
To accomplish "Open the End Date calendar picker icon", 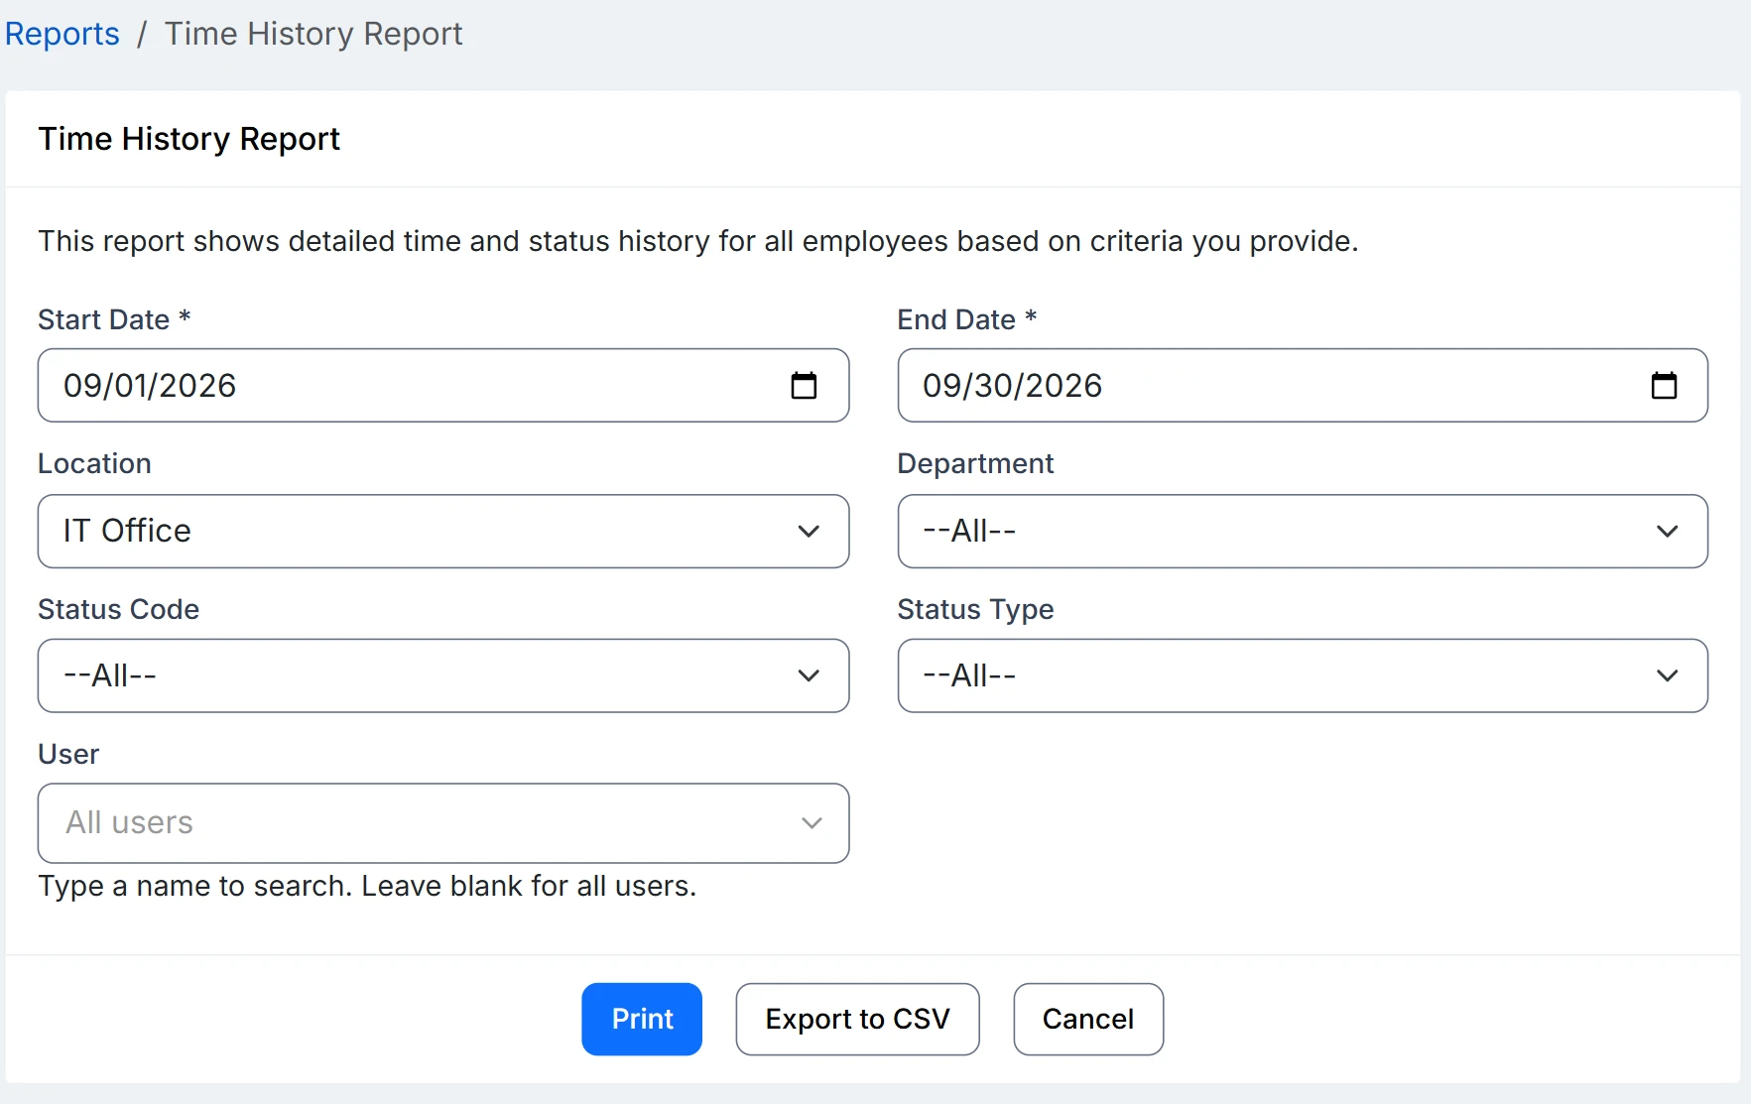I will pos(1664,385).
